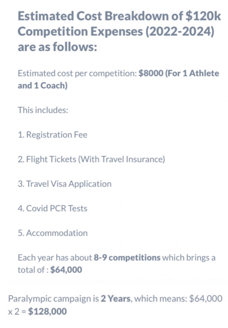Select the bold '$8000 (For 1 Athlete' text
This screenshot has height=328, width=228.
point(179,73)
